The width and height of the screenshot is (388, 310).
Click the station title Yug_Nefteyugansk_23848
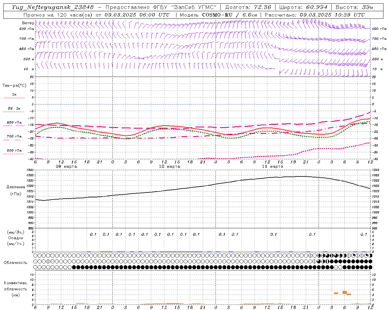[x=53, y=7]
